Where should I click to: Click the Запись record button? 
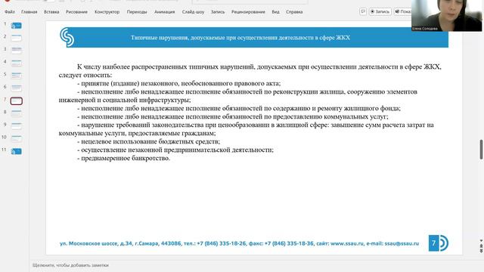click(x=380, y=11)
